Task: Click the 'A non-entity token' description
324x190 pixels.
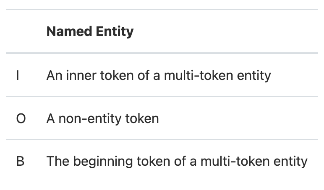Action: pyautogui.click(x=103, y=119)
